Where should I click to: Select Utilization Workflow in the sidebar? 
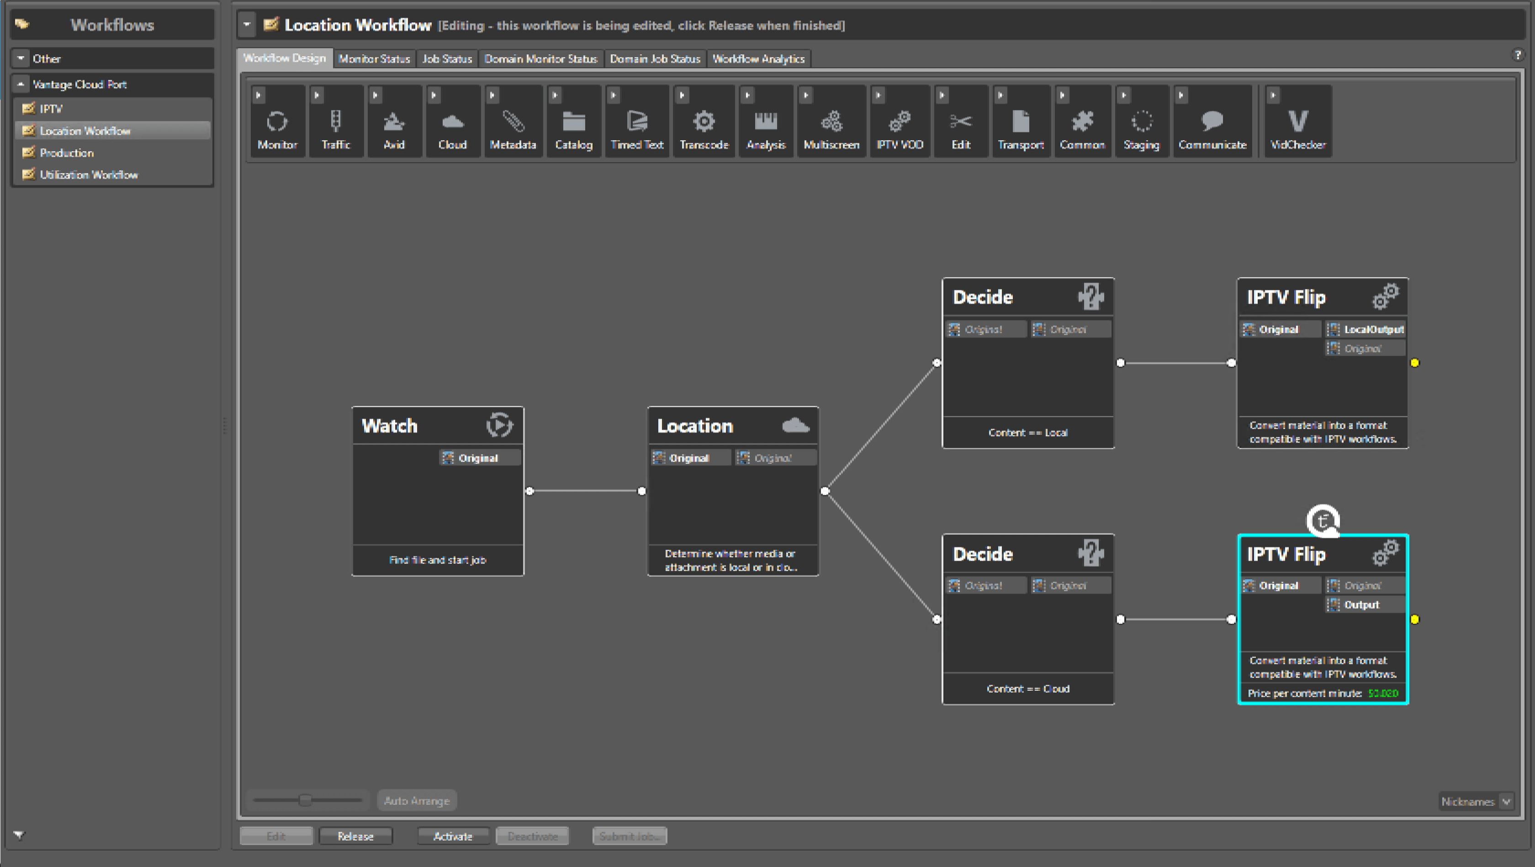(x=112, y=174)
